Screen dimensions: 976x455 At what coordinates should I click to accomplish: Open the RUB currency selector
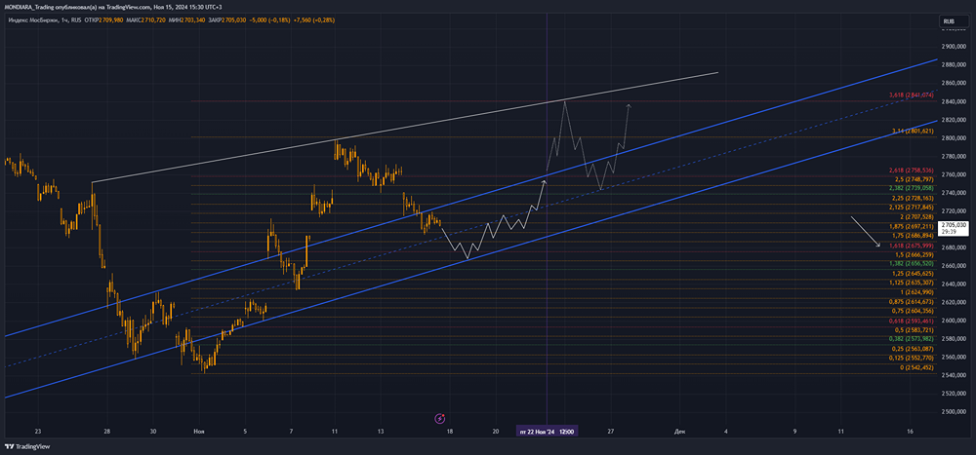[954, 21]
